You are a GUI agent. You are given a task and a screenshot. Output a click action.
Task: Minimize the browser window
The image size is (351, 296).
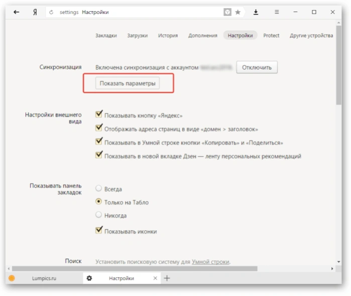point(295,12)
